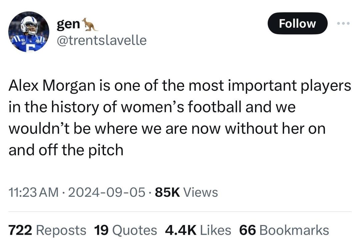Click the kangaroo emoji beside the name gen
Image resolution: width=360 pixels, height=241 pixels.
pyautogui.click(x=89, y=24)
